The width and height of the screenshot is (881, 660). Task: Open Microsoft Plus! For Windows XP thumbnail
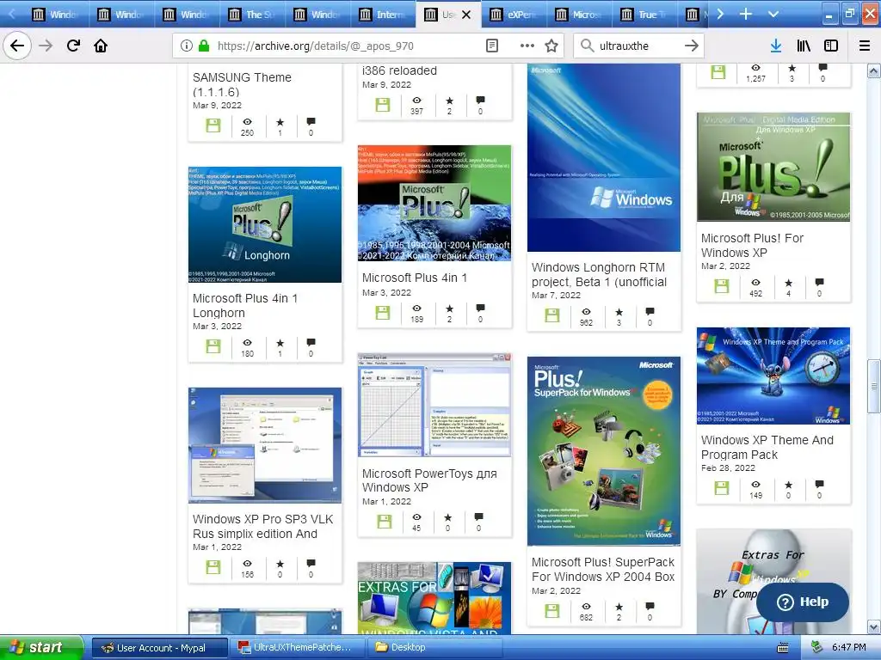tap(773, 167)
